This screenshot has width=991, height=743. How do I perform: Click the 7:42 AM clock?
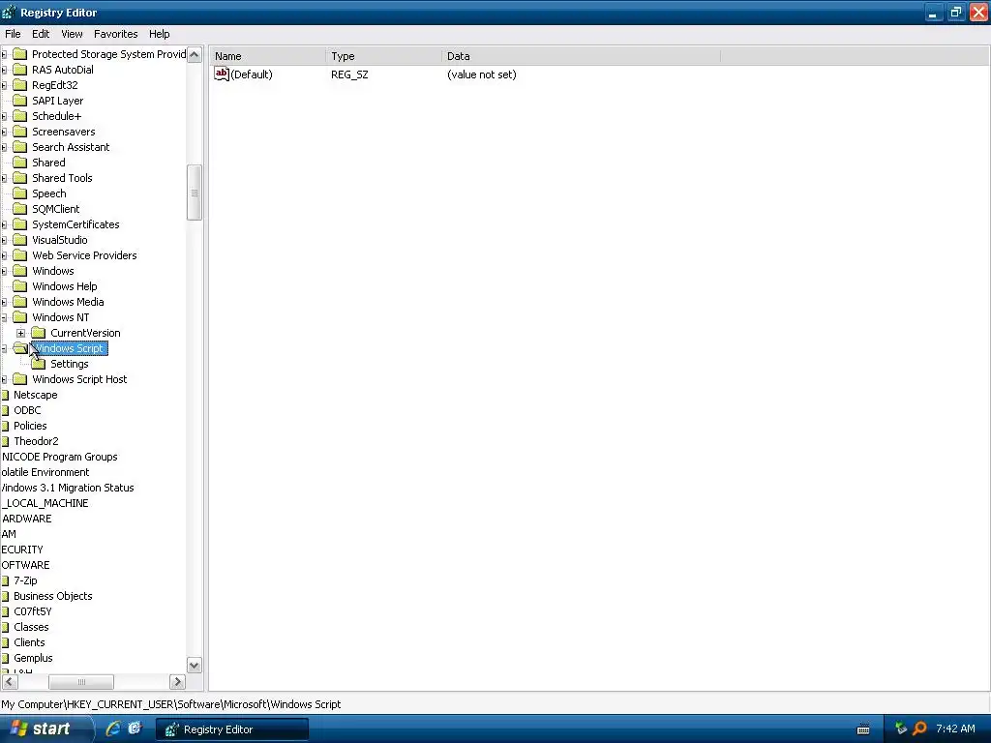(955, 728)
